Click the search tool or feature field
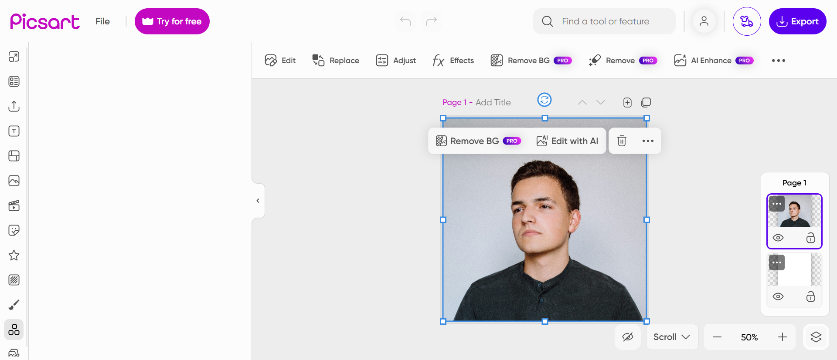Image resolution: width=837 pixels, height=360 pixels. [x=605, y=21]
